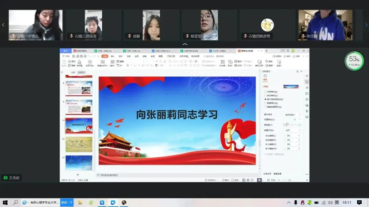369x207 pixels.
Task: Select the solid fill radio button
Action: coord(266,92)
